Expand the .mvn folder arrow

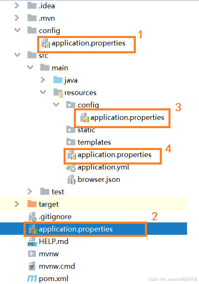click(x=17, y=18)
